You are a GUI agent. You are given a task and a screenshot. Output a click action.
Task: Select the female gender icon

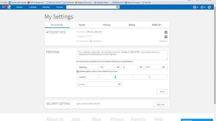coord(150,77)
